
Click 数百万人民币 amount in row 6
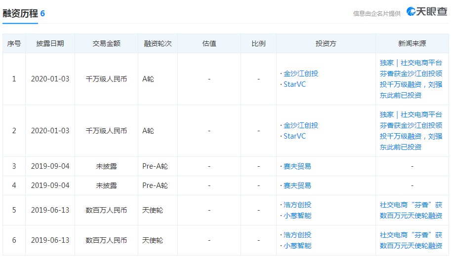click(106, 240)
